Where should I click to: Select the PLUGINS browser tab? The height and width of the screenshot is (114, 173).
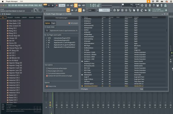[17, 17]
